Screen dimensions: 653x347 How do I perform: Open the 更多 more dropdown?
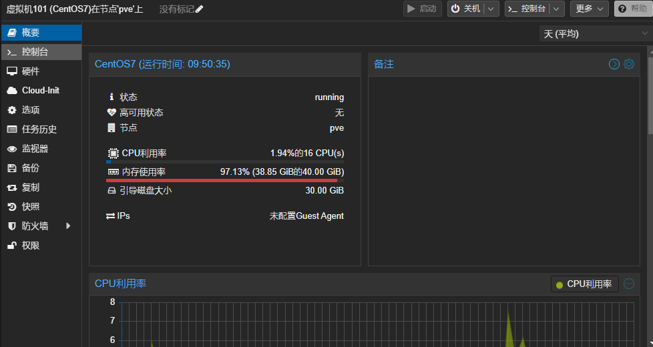[590, 9]
